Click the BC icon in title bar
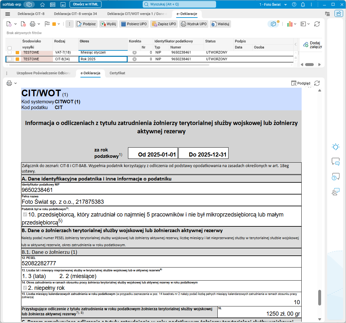346x323 pixels. [x=63, y=4]
